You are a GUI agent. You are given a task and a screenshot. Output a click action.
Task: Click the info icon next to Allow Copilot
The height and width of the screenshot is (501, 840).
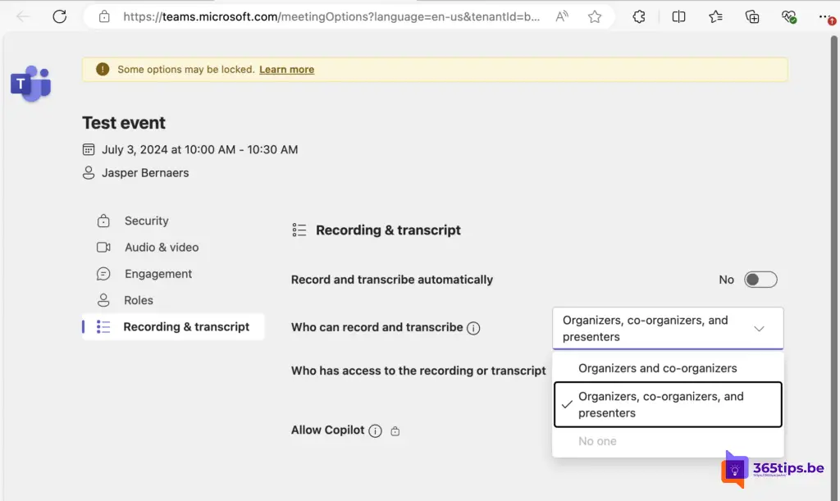[375, 430]
